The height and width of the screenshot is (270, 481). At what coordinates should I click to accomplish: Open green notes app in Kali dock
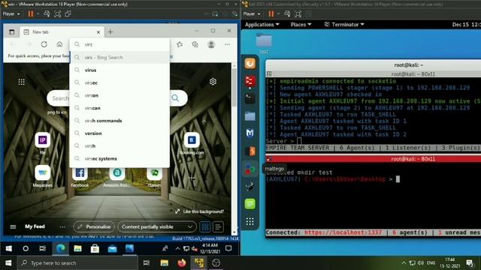coord(250,204)
